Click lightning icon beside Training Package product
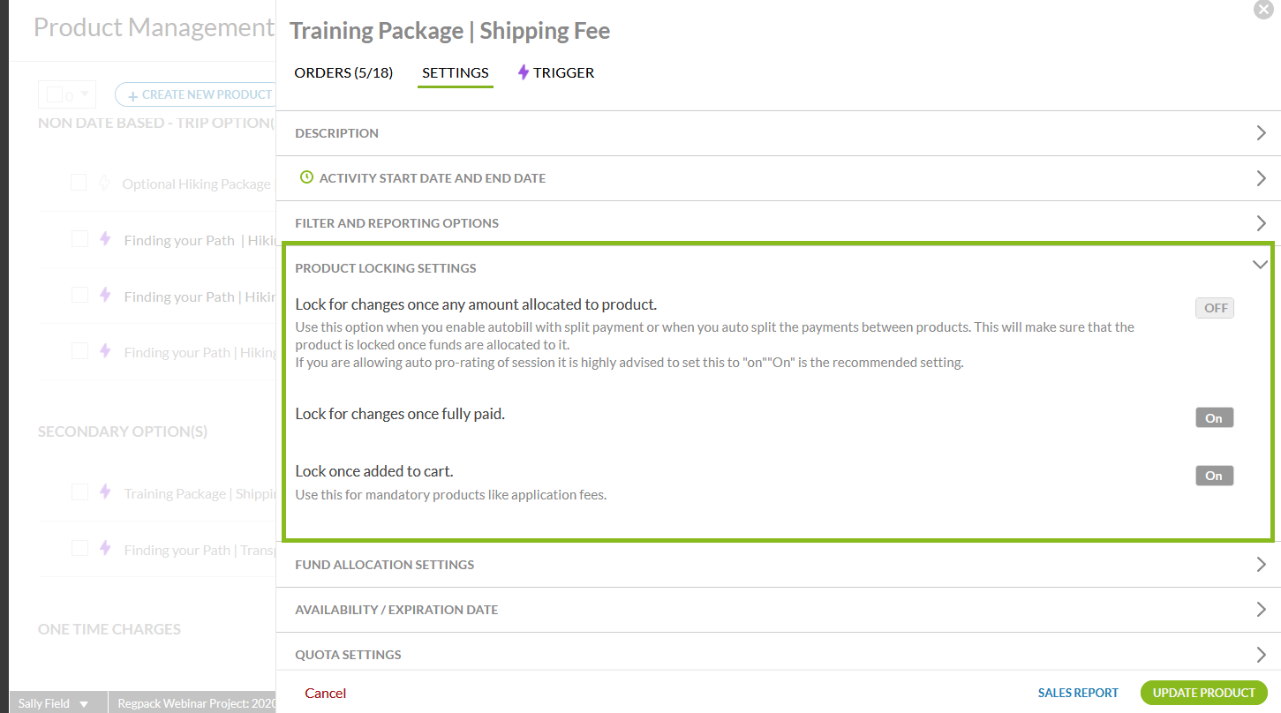Viewport: 1281px width, 713px height. [x=105, y=492]
